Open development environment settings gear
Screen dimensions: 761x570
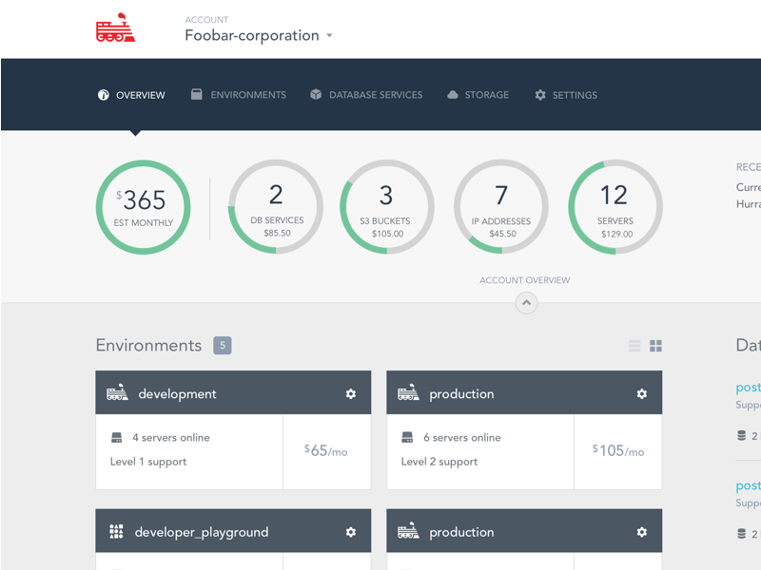[351, 393]
